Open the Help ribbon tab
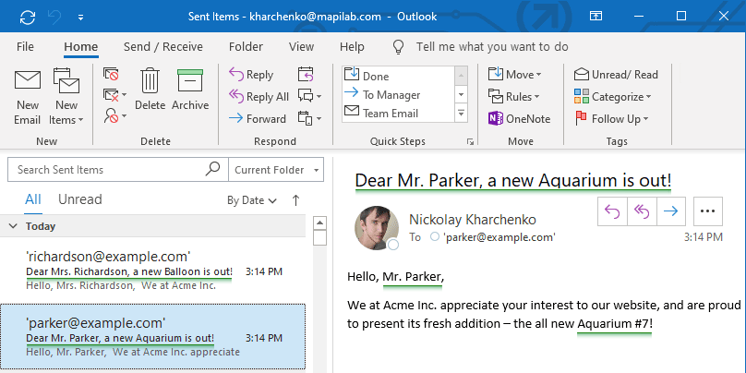Screen dimensions: 746x373 [x=352, y=46]
